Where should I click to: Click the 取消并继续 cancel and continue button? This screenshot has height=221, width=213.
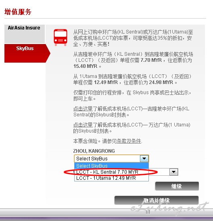(157, 200)
